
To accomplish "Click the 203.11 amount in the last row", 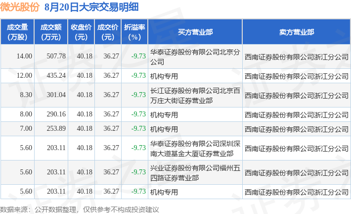I will (56, 191).
